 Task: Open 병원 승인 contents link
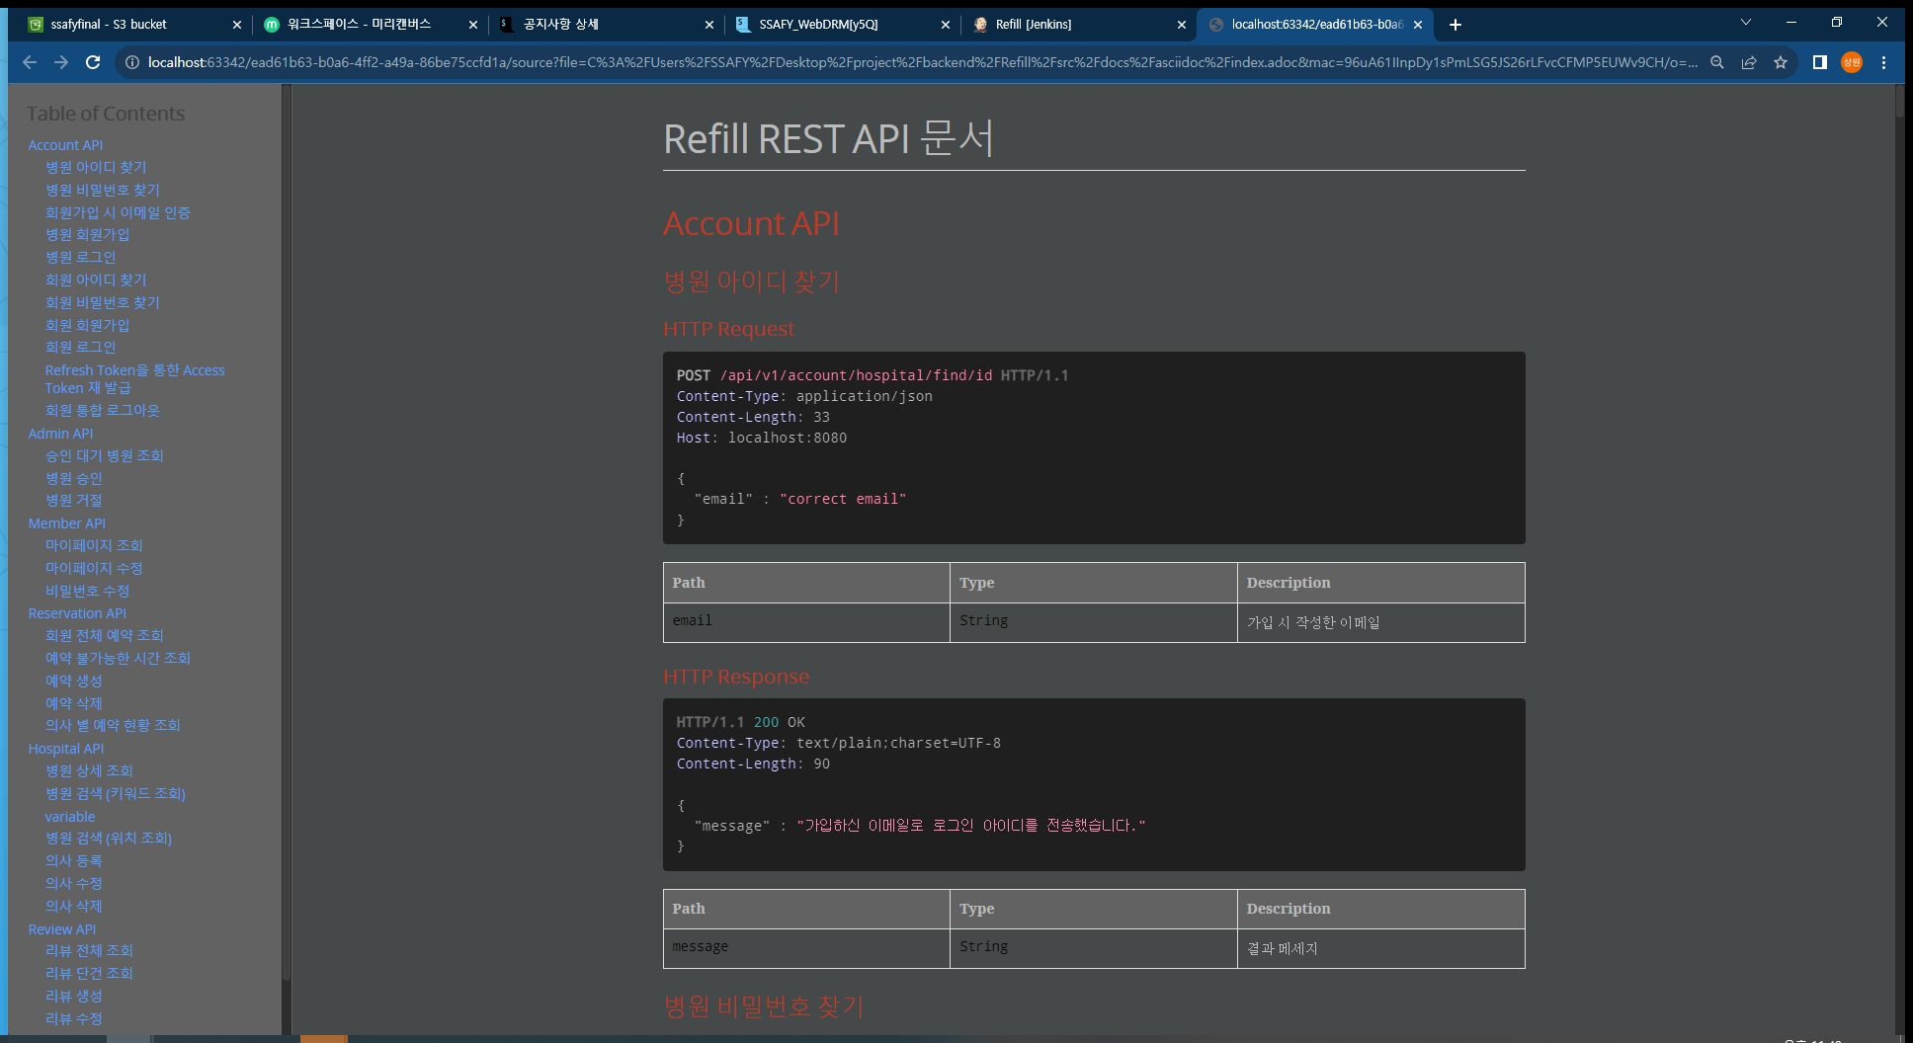tap(73, 478)
